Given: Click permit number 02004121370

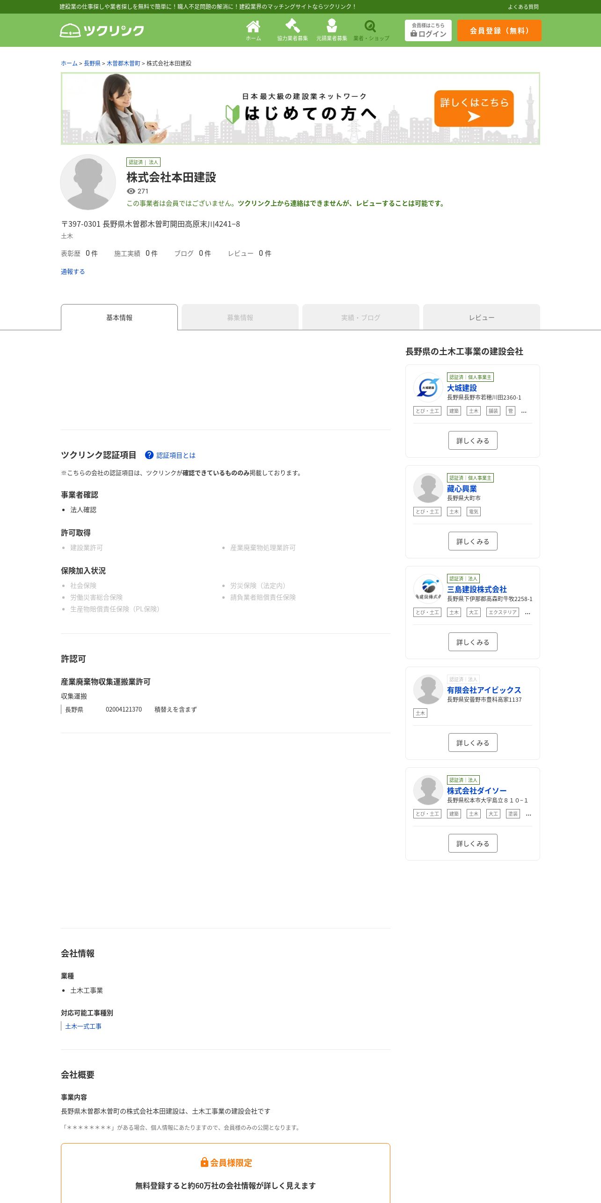Looking at the screenshot, I should (x=124, y=709).
